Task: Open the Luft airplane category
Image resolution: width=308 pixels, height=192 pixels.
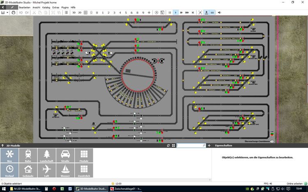Action: (x=46, y=170)
